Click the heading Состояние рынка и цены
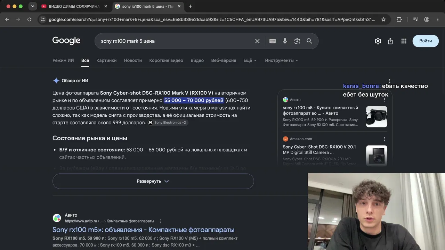 tap(90, 138)
